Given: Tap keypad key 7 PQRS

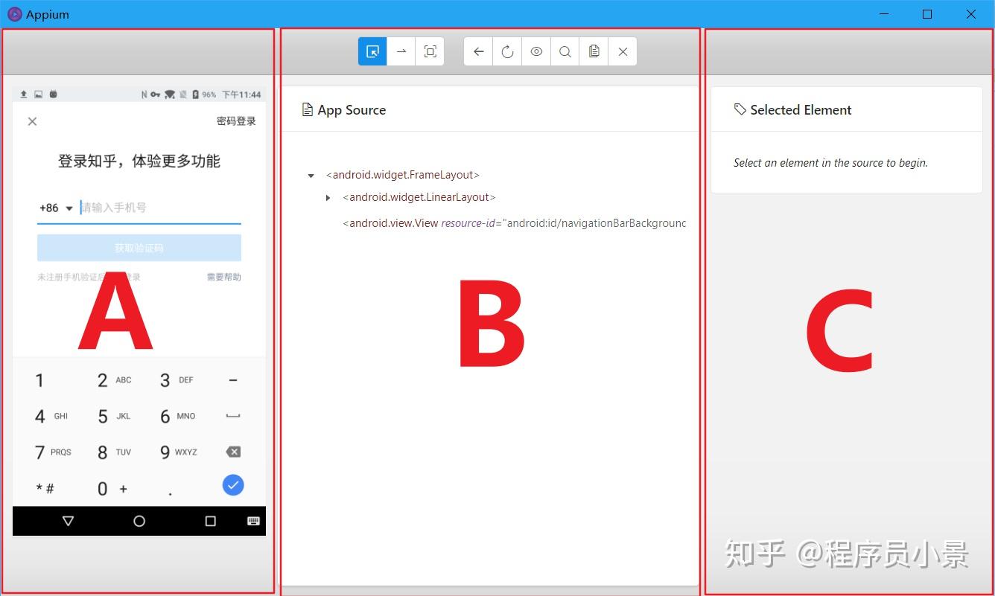Looking at the screenshot, I should point(53,452).
